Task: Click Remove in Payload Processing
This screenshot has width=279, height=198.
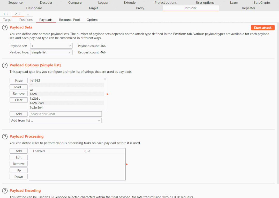Action: (x=19, y=164)
